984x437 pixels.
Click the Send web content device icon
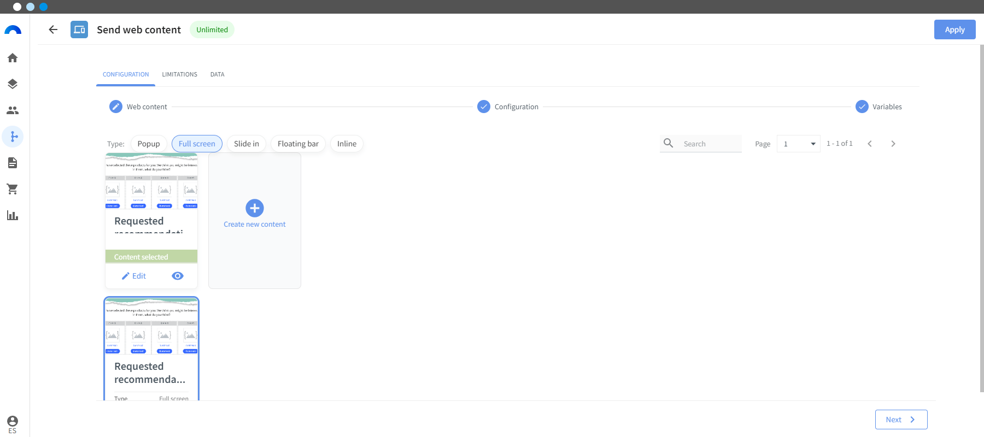click(79, 29)
